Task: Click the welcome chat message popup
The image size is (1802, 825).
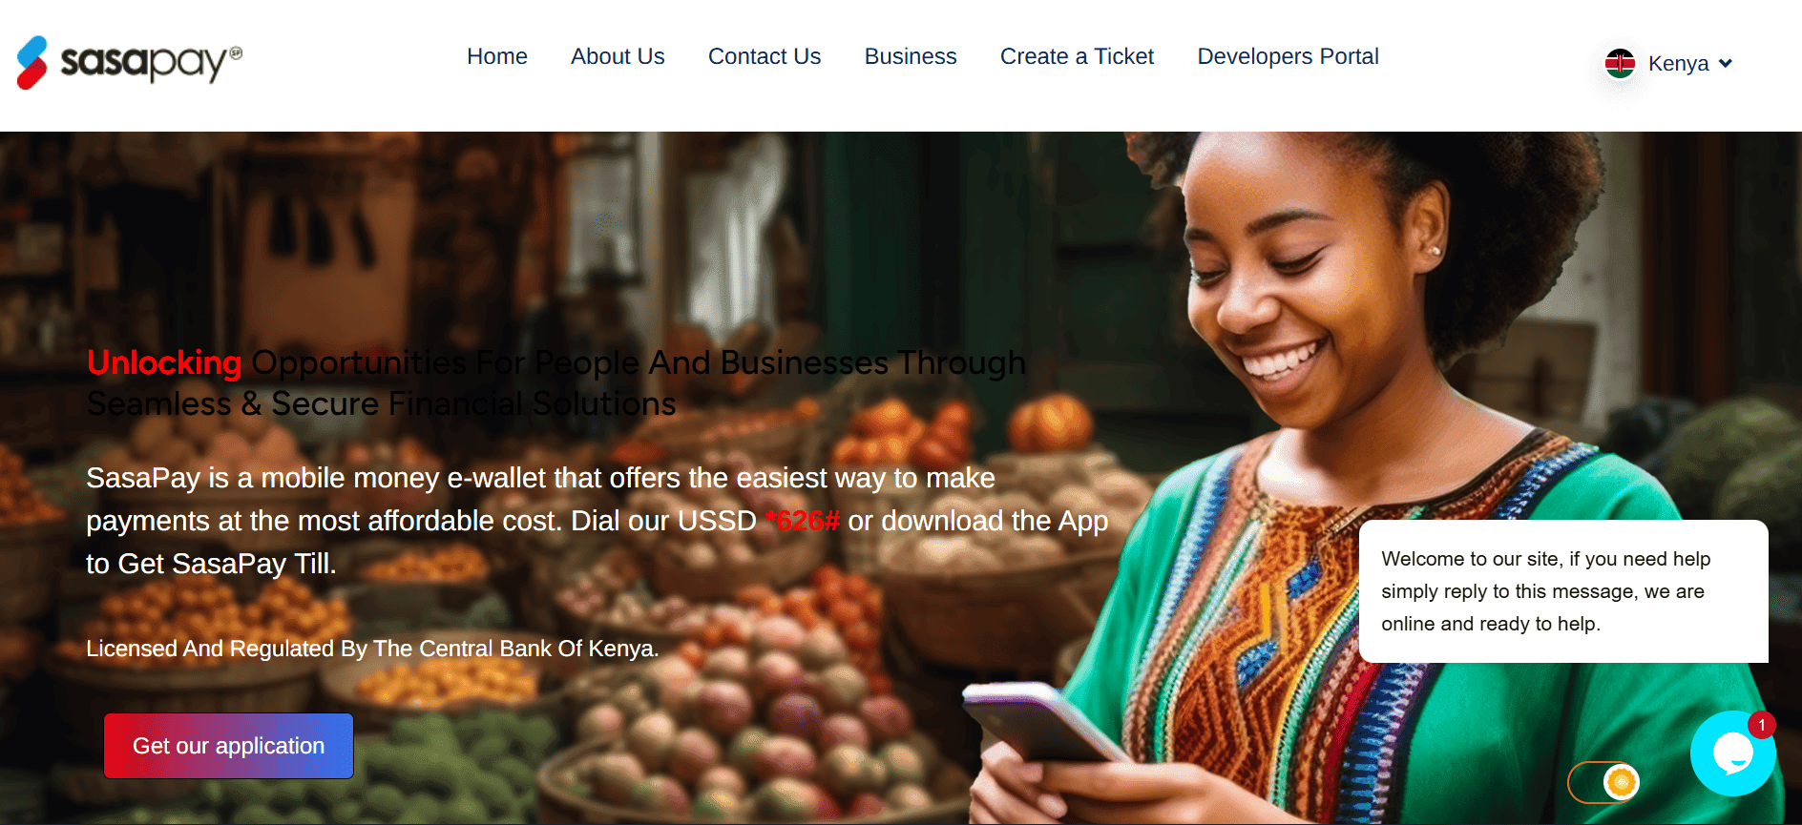Action: coord(1563,591)
